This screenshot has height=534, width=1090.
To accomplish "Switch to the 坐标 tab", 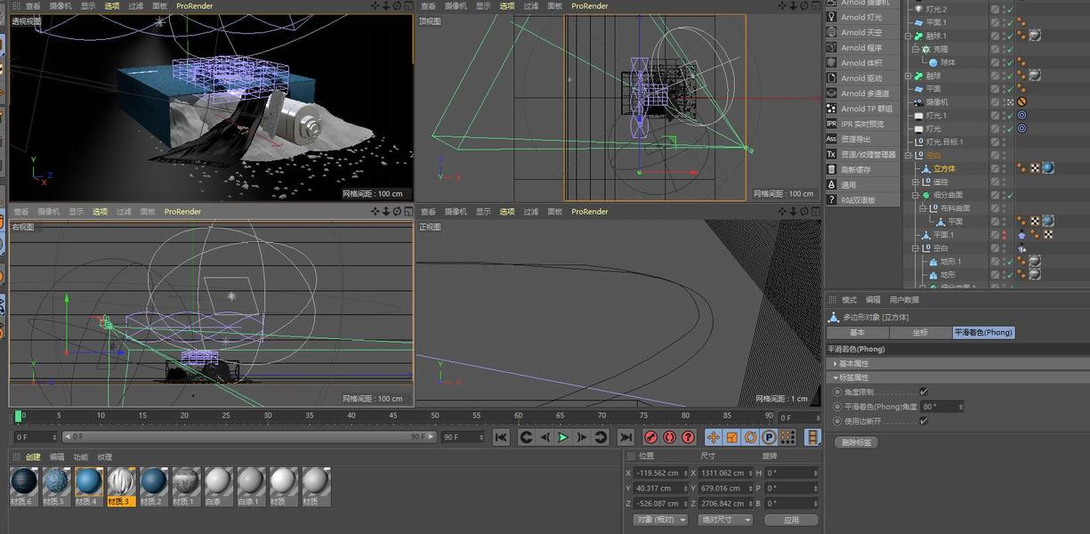I will [x=920, y=332].
